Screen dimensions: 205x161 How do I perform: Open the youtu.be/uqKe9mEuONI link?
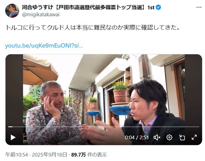(44, 46)
